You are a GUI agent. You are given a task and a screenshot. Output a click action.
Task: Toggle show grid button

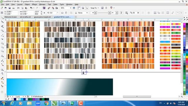pos(83,8)
